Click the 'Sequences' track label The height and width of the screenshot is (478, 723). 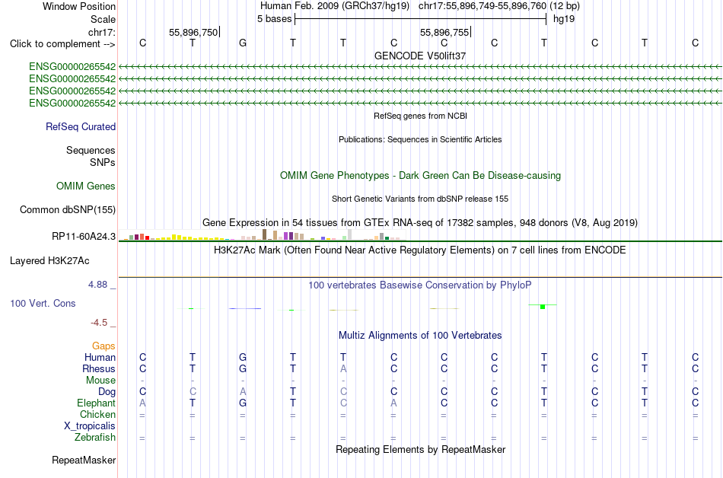[x=91, y=150]
